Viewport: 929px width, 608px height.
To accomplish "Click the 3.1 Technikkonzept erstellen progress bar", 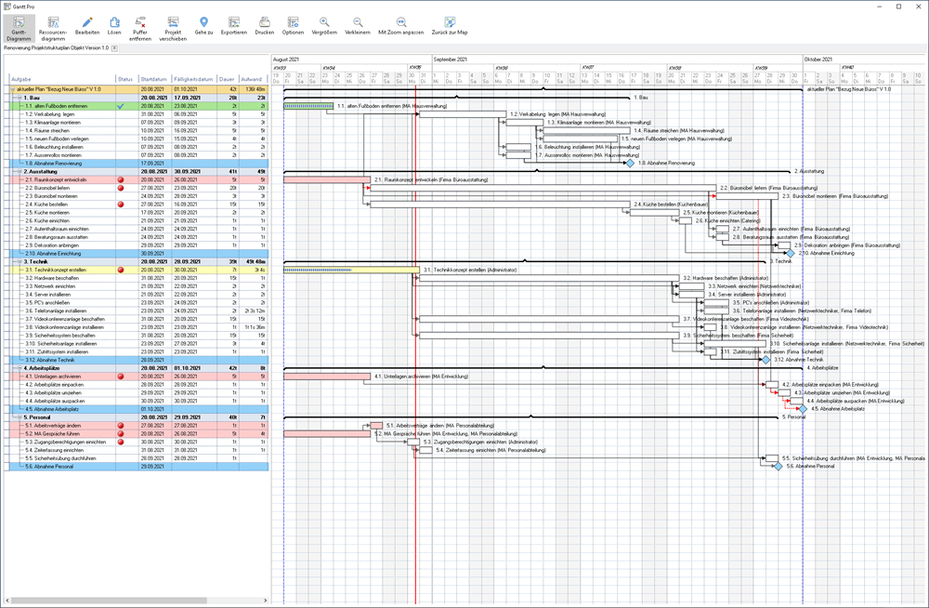I will (351, 270).
